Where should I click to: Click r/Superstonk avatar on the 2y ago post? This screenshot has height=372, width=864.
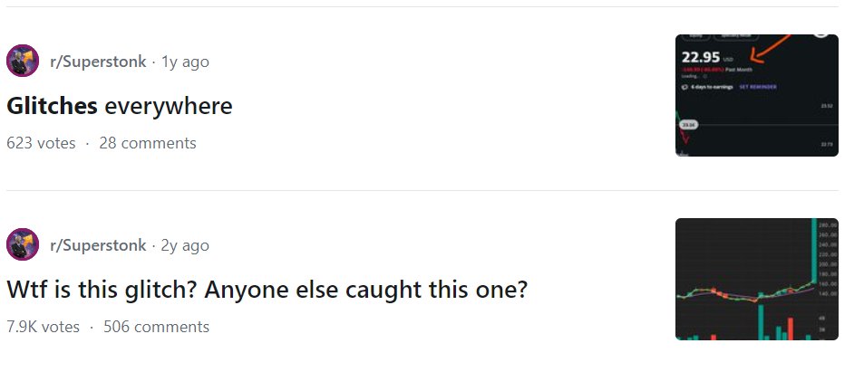pyautogui.click(x=23, y=245)
